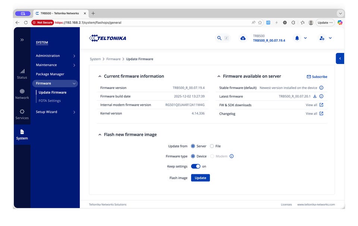Viewport: 358px width, 226px height.
Task: Open a new browser tab
Action: pyautogui.click(x=93, y=13)
